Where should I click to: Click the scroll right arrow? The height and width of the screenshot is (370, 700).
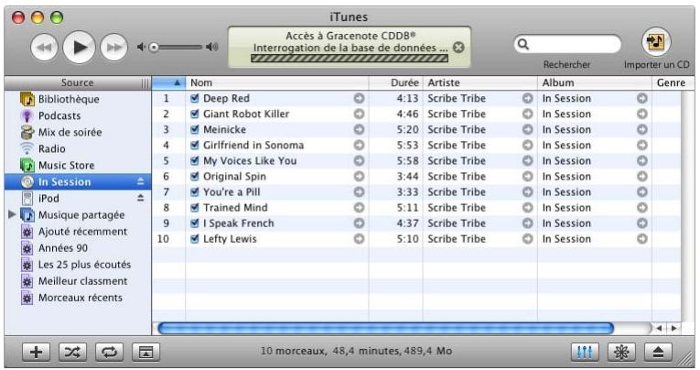[673, 329]
